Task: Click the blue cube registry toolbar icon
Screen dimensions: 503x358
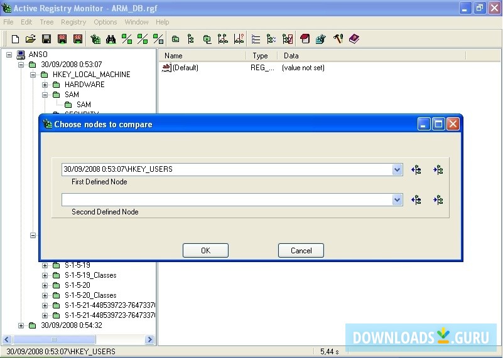Action: click(320, 39)
